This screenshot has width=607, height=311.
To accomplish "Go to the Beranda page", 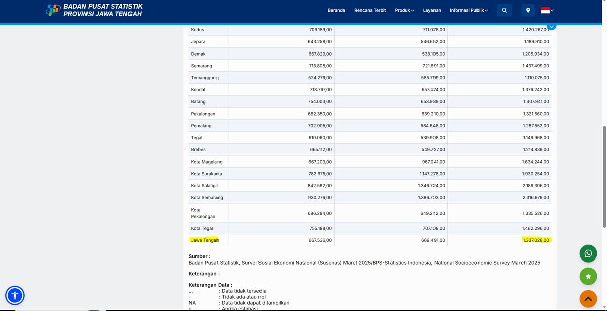I will pos(336,10).
